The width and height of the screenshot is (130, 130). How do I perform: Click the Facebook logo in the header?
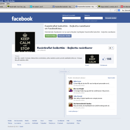pyautogui.click(x=22, y=19)
